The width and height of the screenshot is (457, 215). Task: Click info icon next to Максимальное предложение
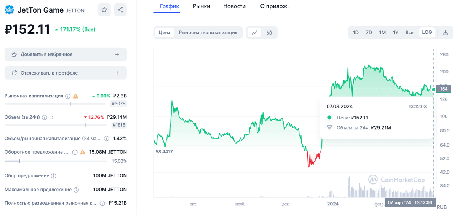(x=76, y=190)
